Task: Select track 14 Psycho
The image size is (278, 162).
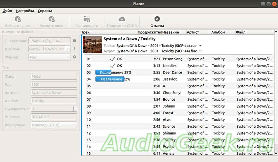Action: (180, 147)
